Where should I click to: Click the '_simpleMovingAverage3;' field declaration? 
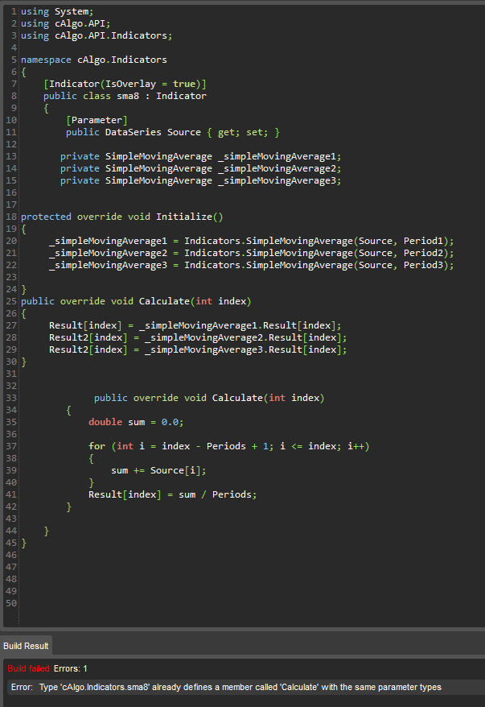click(x=200, y=180)
